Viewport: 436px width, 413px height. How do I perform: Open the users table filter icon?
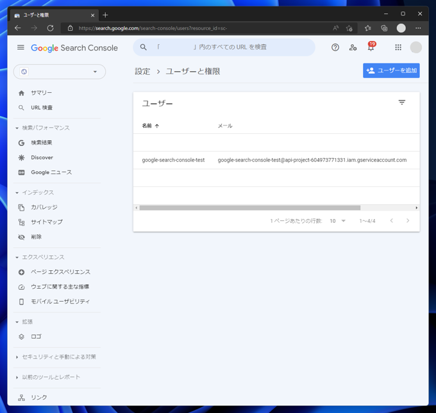(401, 102)
